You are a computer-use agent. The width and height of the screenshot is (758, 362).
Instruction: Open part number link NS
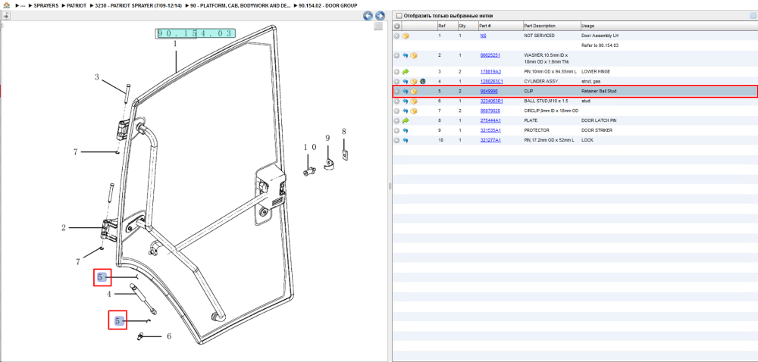pyautogui.click(x=483, y=36)
